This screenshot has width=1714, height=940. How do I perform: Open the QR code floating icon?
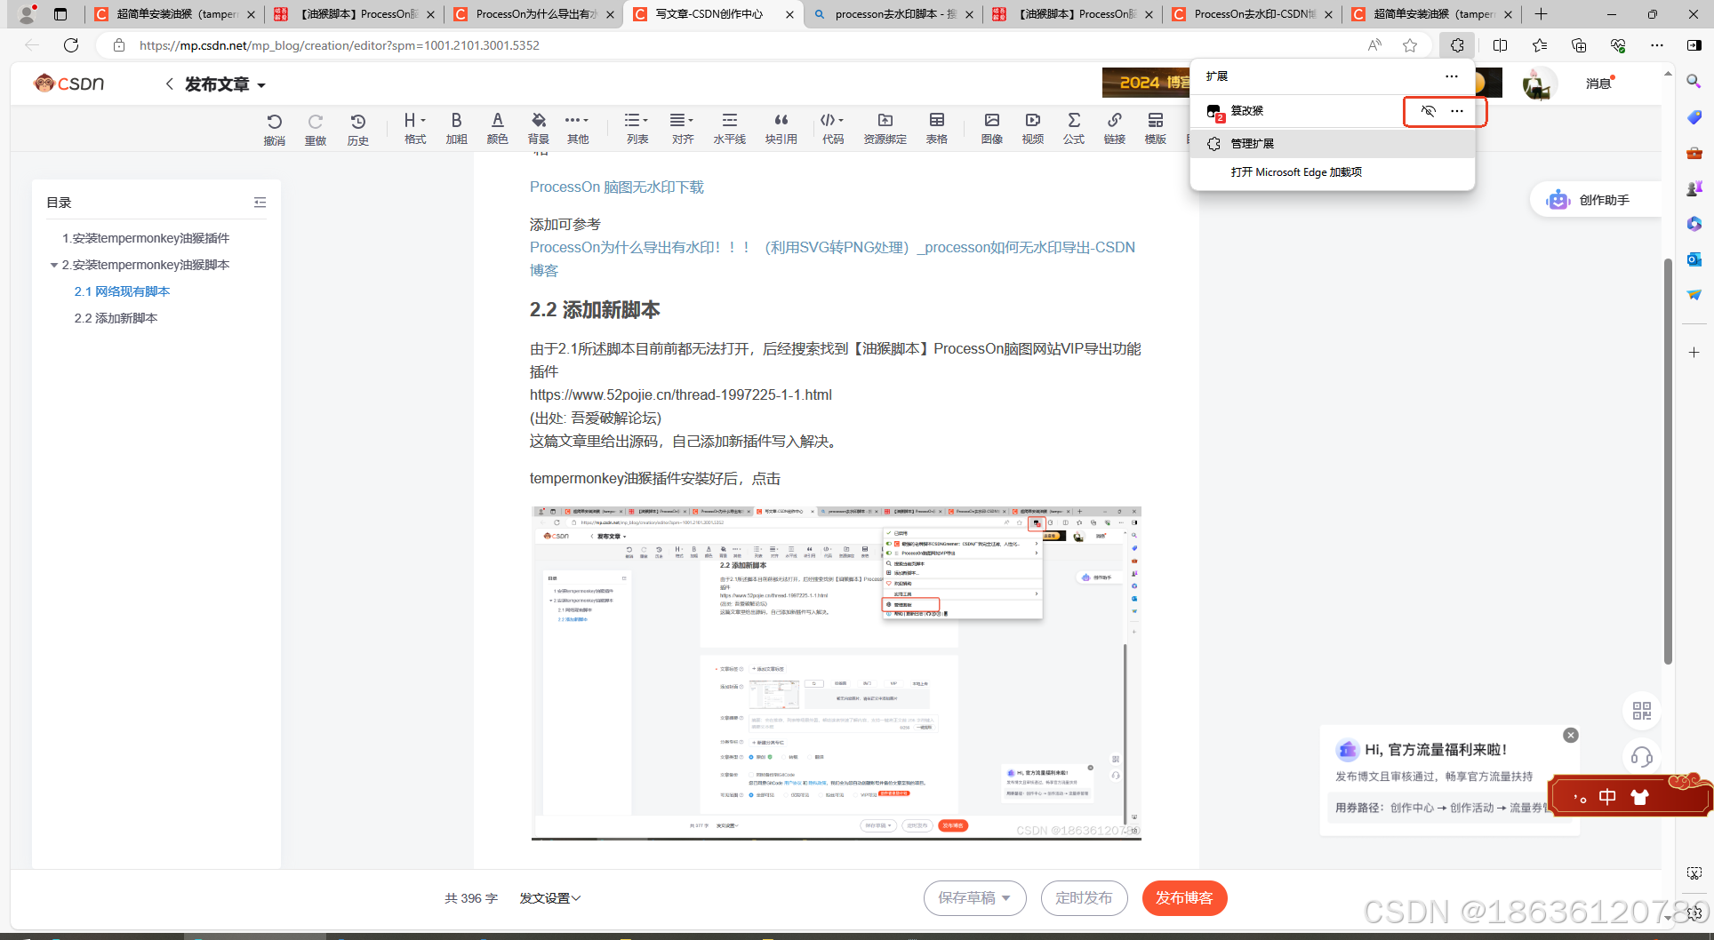pos(1641,711)
